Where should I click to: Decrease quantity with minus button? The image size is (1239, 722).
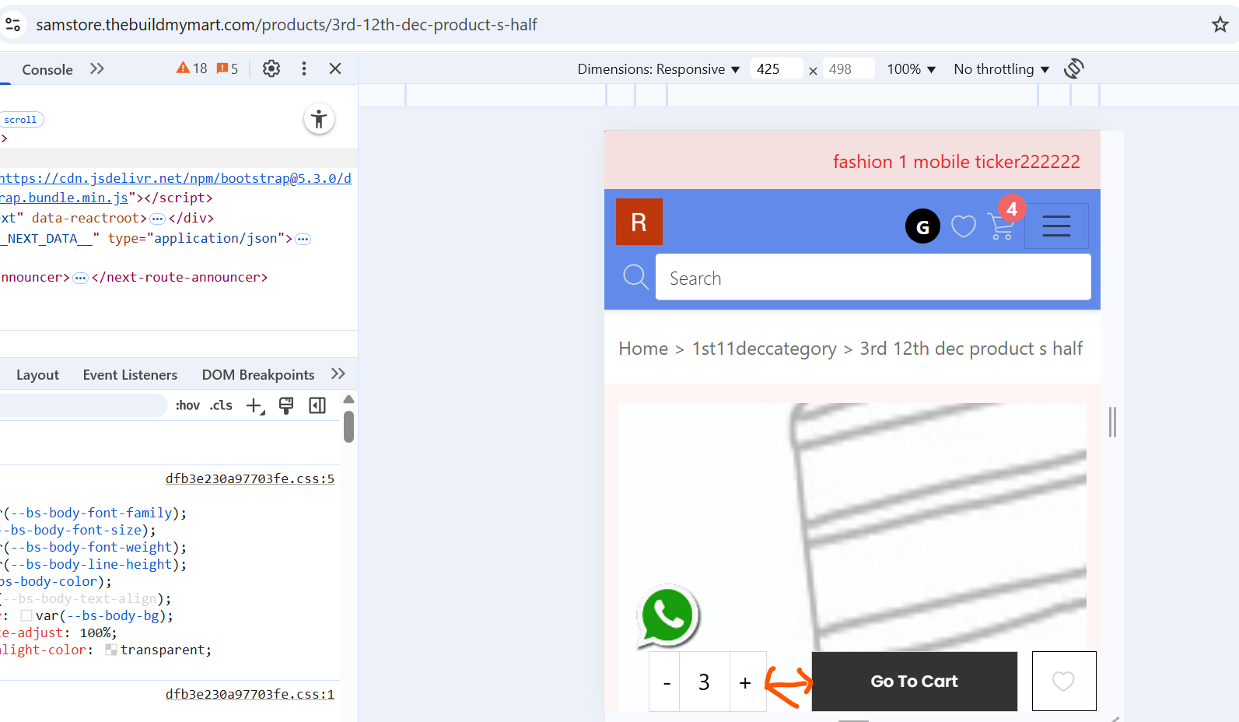666,682
